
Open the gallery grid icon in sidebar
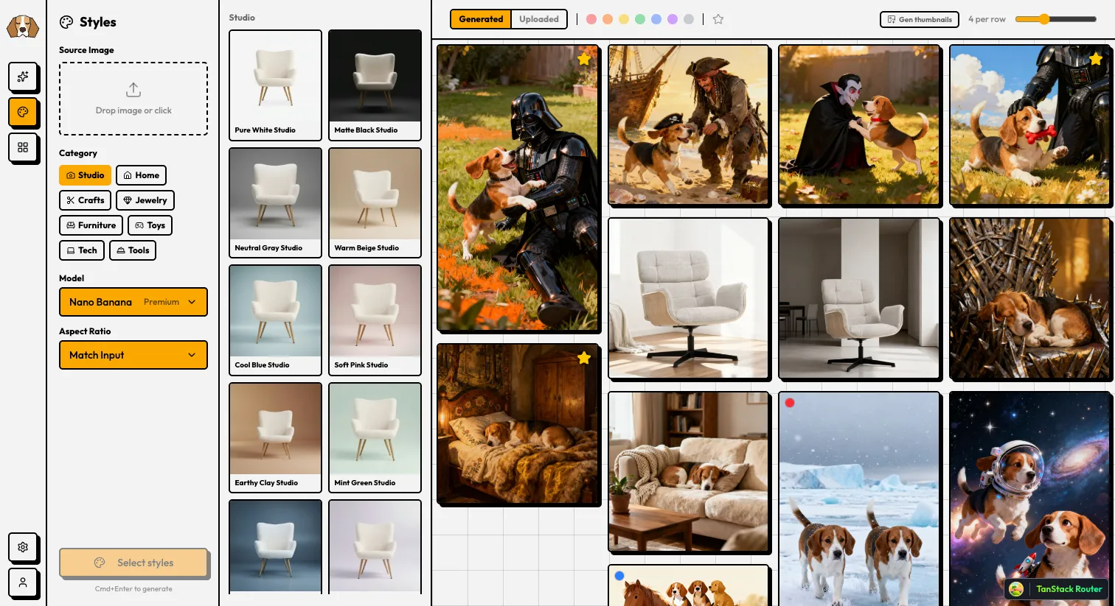point(23,148)
